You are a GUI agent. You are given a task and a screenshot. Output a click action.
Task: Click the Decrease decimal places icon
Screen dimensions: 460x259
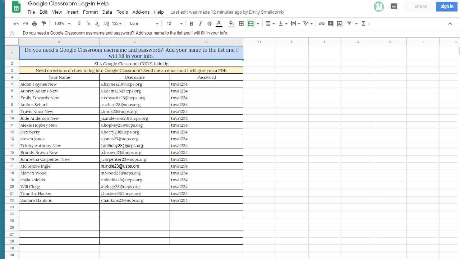click(96, 23)
